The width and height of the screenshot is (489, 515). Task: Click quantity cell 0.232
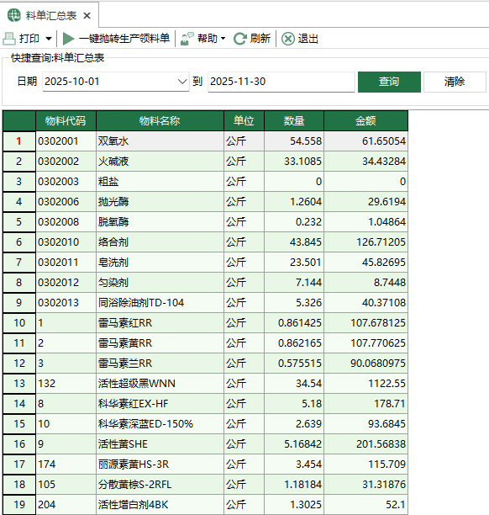(294, 222)
